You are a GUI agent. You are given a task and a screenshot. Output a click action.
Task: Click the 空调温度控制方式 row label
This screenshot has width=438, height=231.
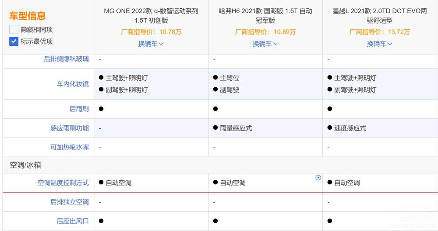pos(63,183)
